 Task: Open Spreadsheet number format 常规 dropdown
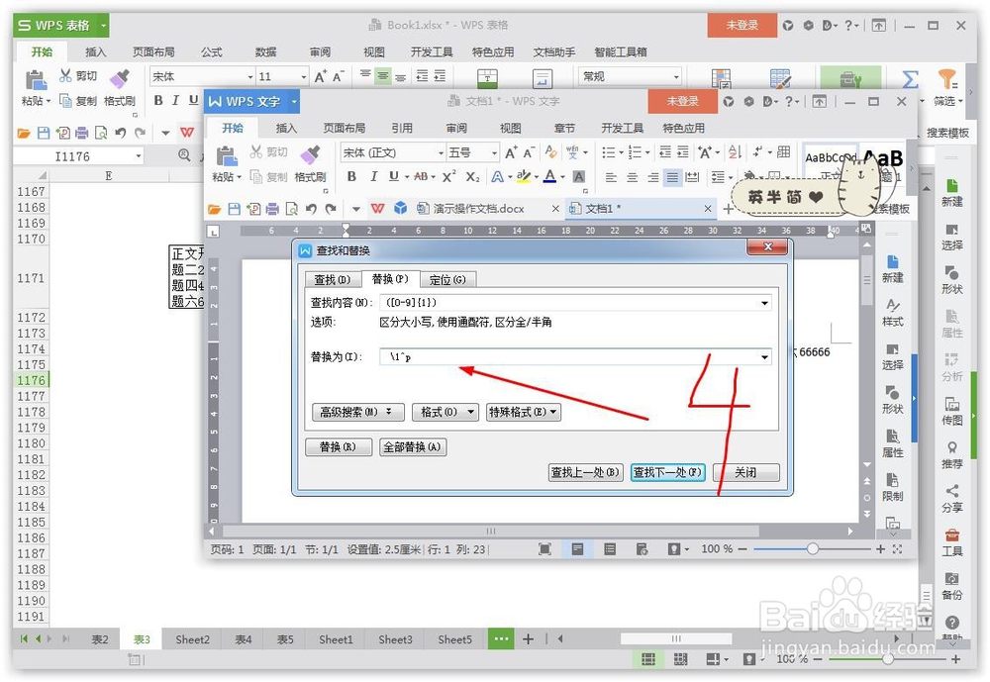676,76
